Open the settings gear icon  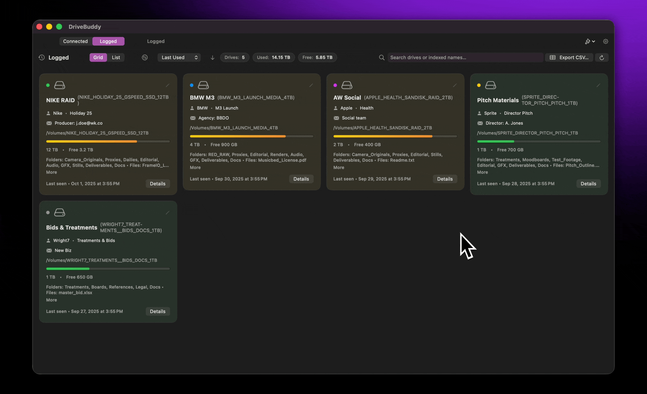click(605, 41)
